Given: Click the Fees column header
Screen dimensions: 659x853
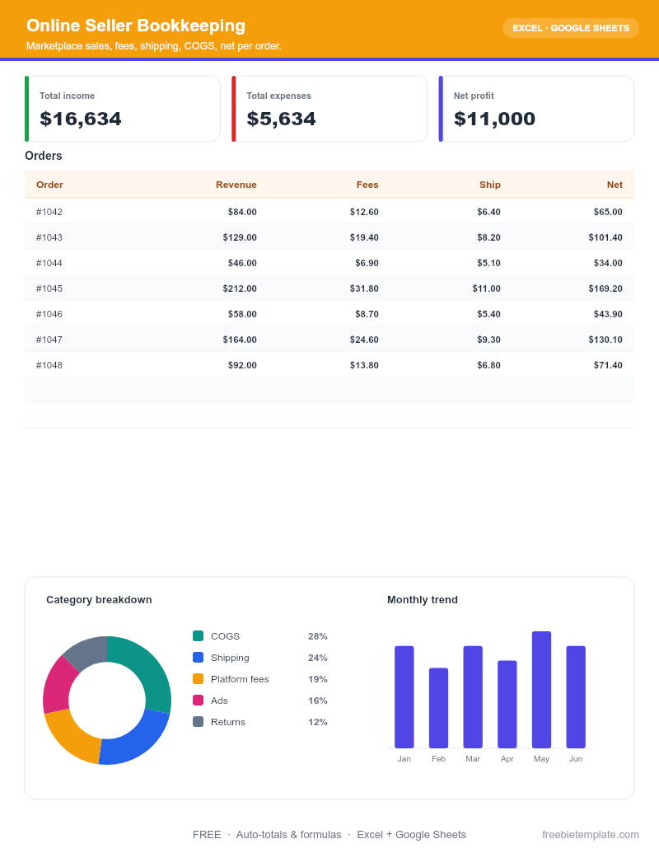Looking at the screenshot, I should pos(367,185).
